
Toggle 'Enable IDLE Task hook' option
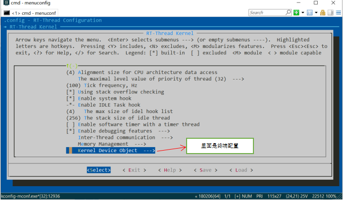pos(70,105)
